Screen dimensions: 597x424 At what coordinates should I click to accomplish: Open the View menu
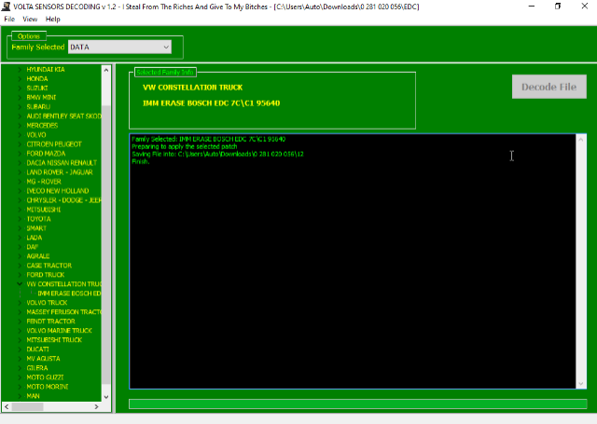[x=30, y=19]
